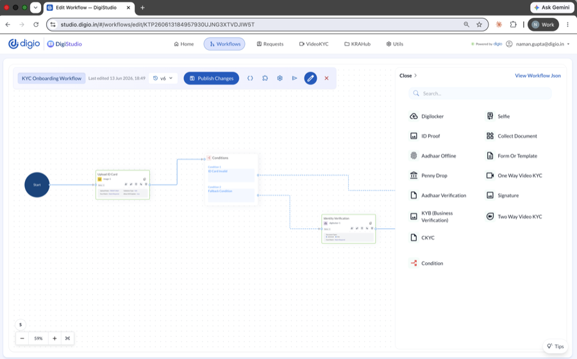This screenshot has width=577, height=359.
Task: Open the v6 version dropdown
Action: point(163,78)
